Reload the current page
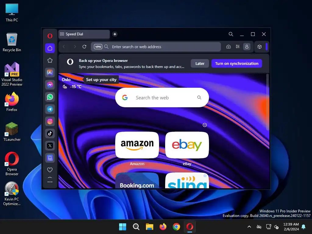Image resolution: width=312 pixels, height=234 pixels. tap(84, 47)
